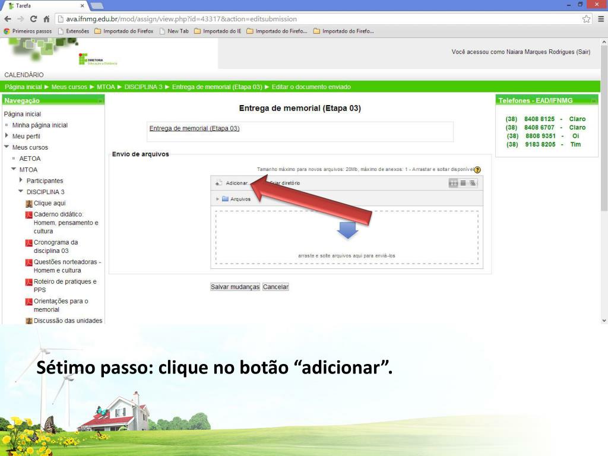The image size is (608, 456).
Task: Open the CALENDÁRIO menu item
Action: tap(24, 75)
